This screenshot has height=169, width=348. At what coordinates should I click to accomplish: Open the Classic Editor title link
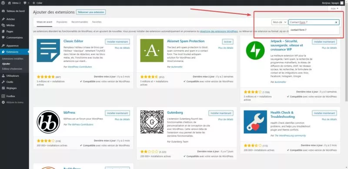(73, 41)
